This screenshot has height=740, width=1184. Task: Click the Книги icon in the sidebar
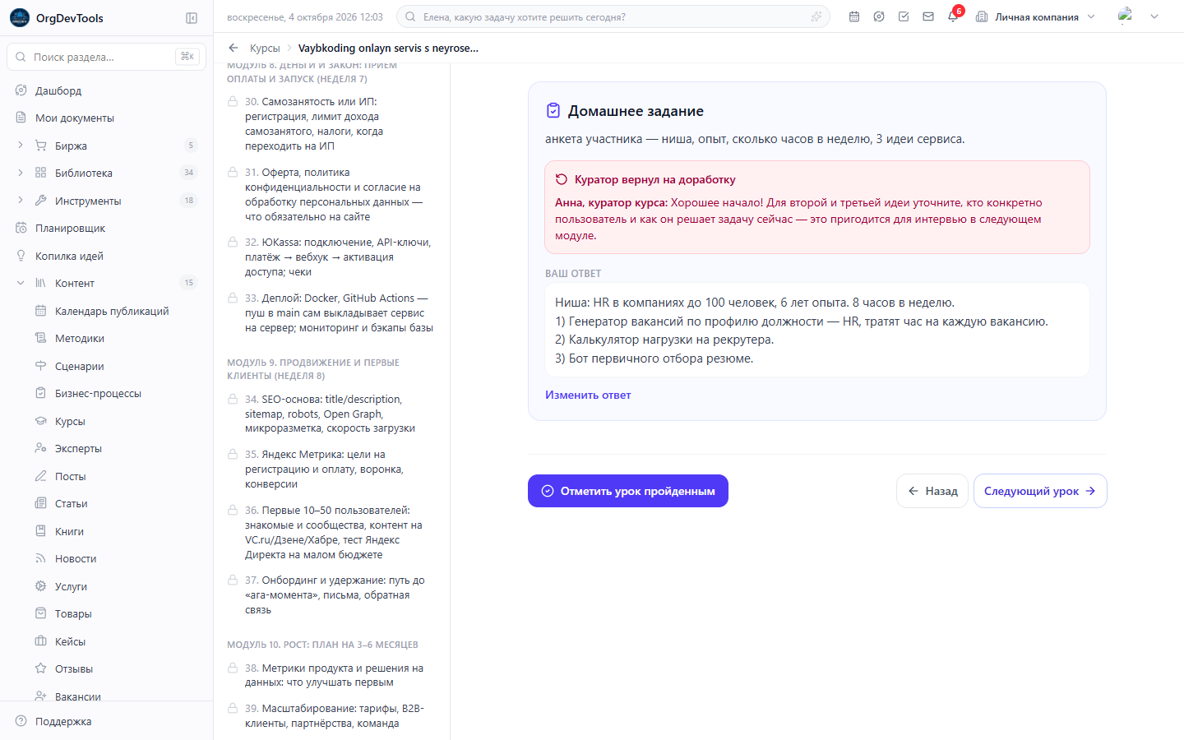point(40,531)
